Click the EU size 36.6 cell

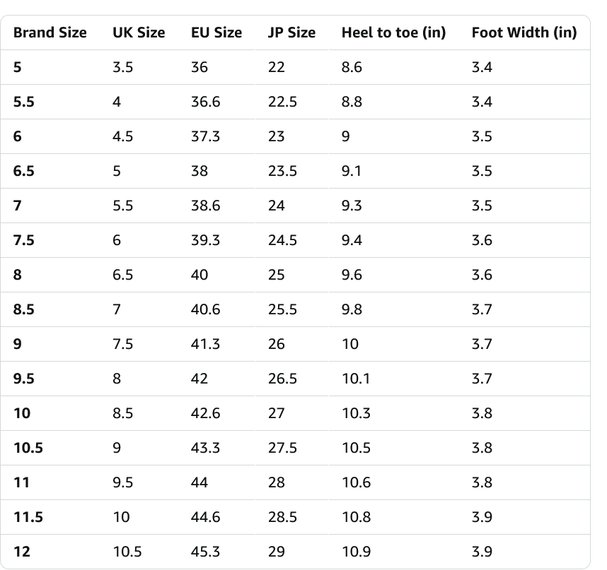(x=205, y=102)
